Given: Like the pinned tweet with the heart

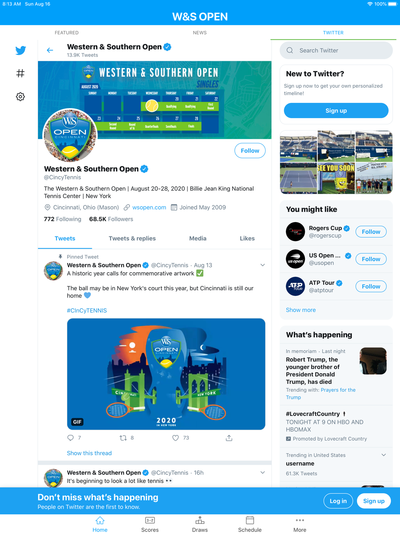Looking at the screenshot, I should [x=175, y=438].
